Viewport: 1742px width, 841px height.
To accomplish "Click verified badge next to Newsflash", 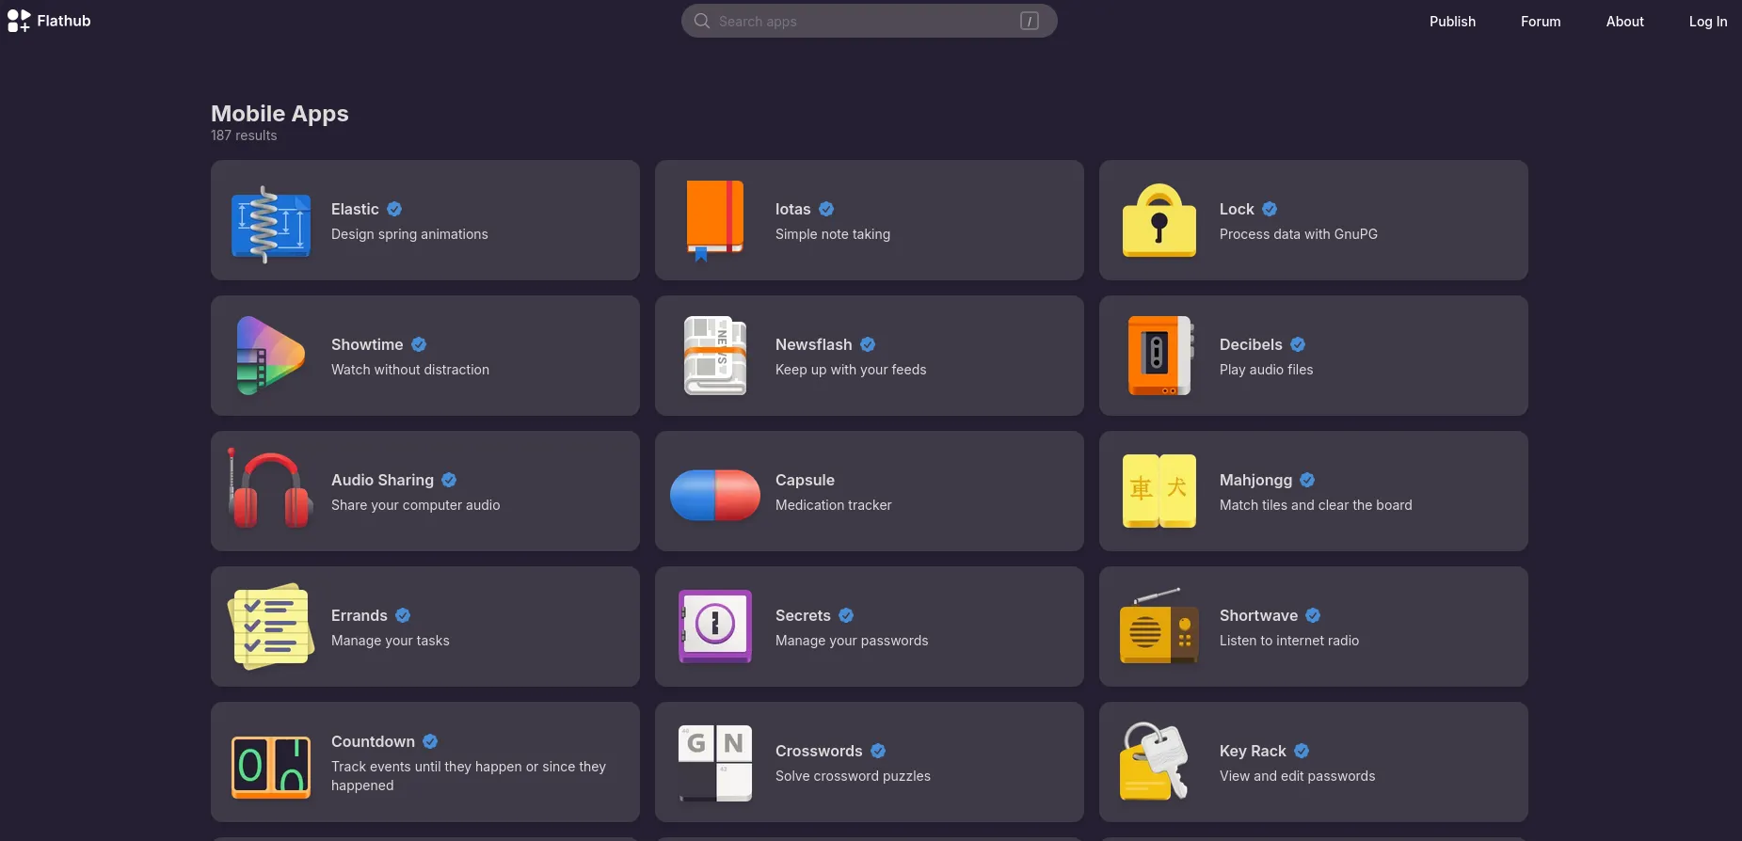I will pos(868,344).
